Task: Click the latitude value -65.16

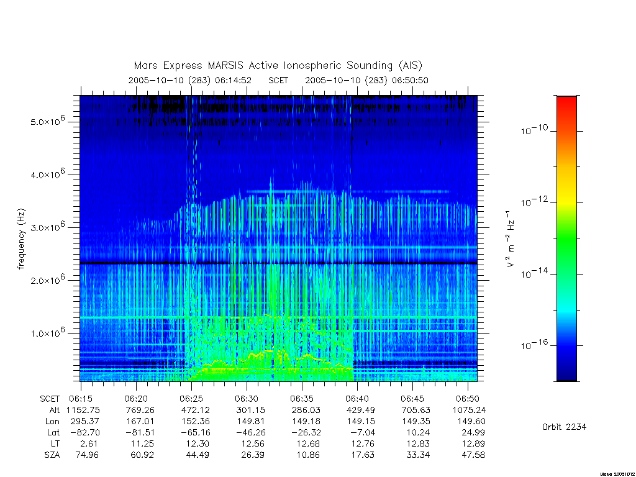Action: (x=194, y=433)
